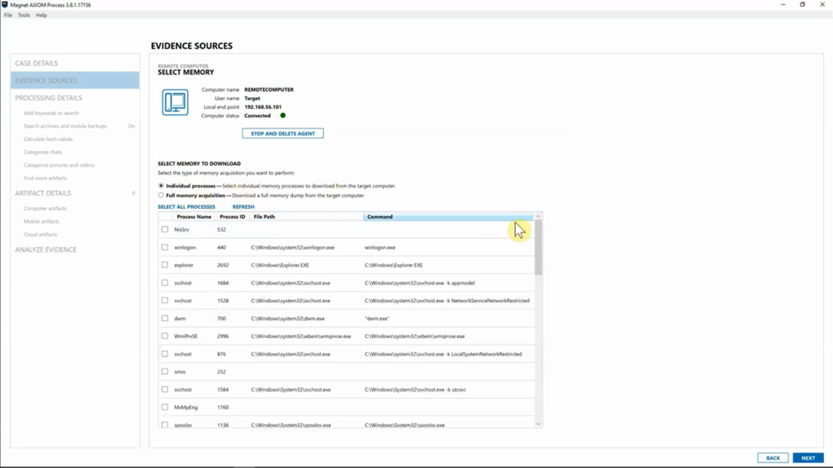Click the wmiprvse.exe file path cell

pos(301,336)
